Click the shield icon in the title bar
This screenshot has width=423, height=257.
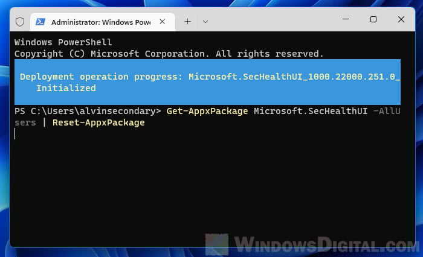pos(20,22)
